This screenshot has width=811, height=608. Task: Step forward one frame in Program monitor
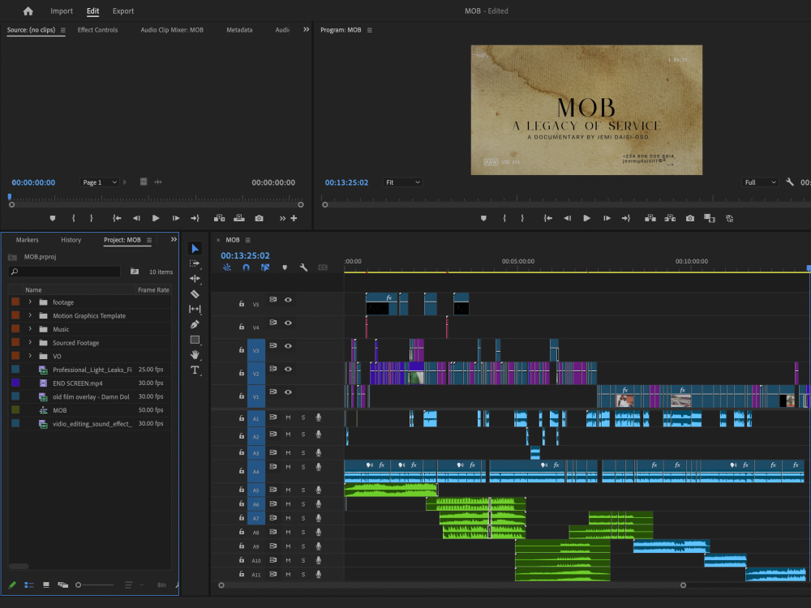coord(607,219)
